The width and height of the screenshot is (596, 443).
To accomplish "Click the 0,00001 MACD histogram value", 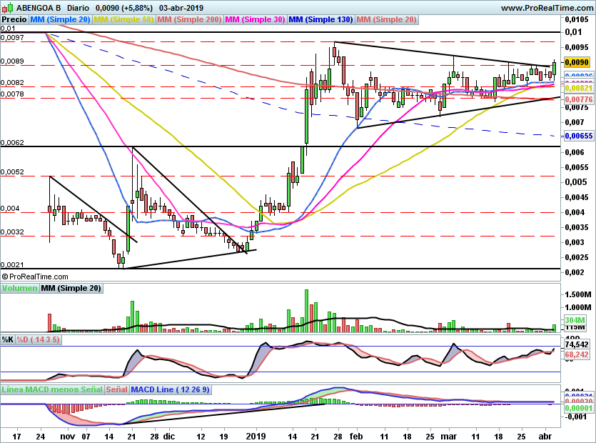I will [579, 408].
